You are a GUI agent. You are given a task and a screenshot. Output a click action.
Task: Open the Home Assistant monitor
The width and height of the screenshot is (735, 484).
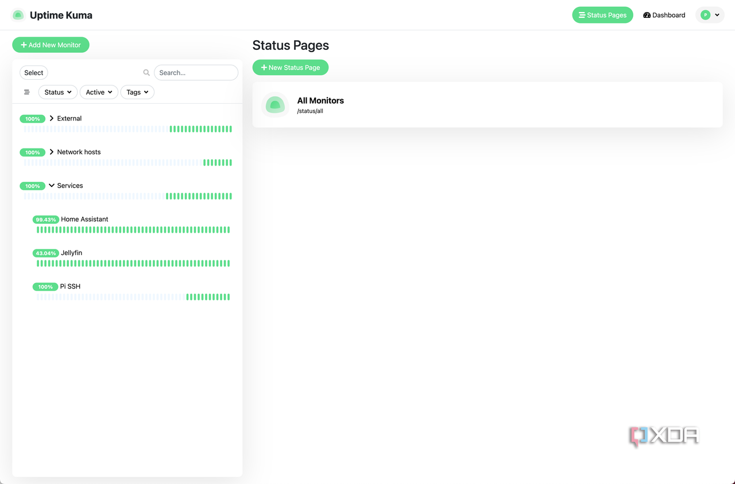tap(84, 219)
